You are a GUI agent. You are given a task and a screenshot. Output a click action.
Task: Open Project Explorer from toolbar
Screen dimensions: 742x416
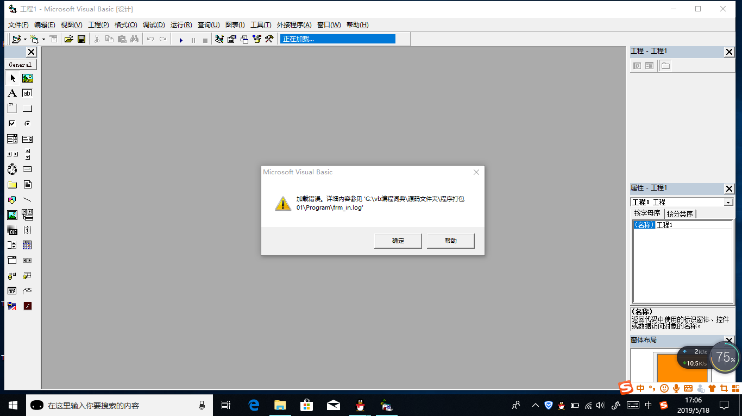(x=219, y=39)
